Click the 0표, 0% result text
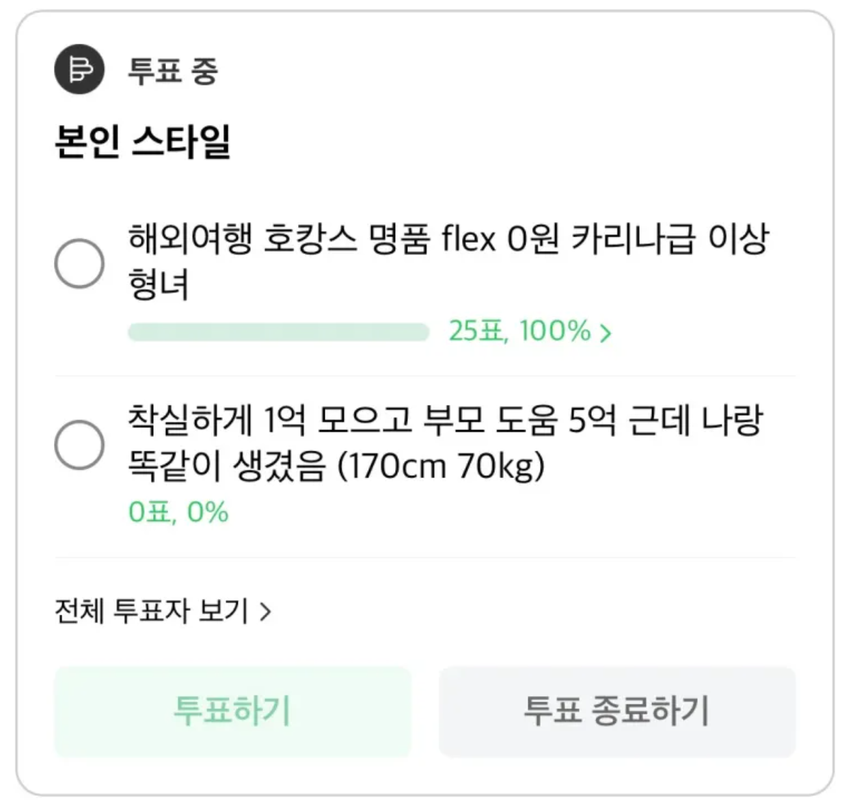 pos(178,512)
